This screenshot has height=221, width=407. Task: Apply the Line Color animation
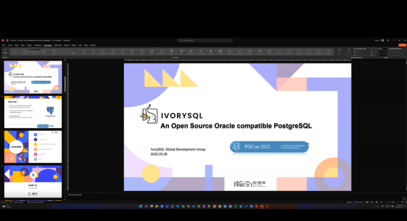coord(260,52)
